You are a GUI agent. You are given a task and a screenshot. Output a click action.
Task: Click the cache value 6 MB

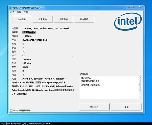[25, 67]
